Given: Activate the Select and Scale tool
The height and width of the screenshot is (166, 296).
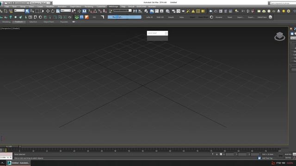Looking at the screenshot, I should (58, 11).
